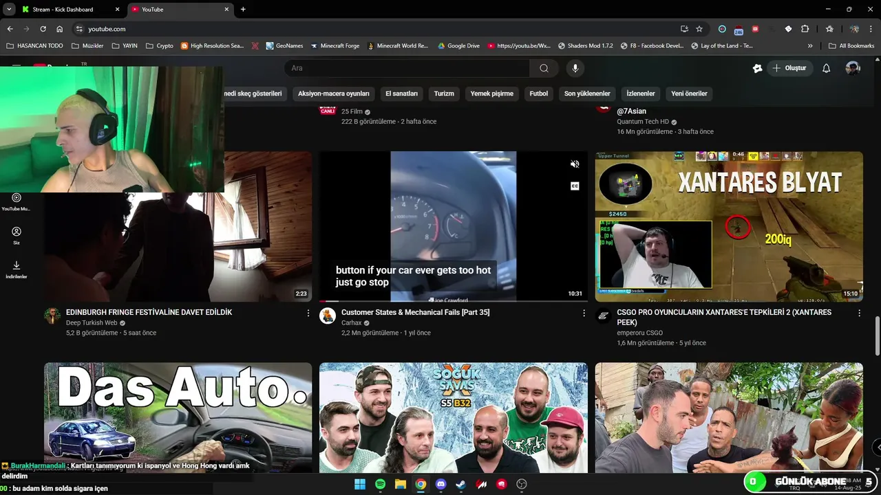Open the 'Minecraft Forge' bookmark
This screenshot has height=495, width=881.
click(335, 46)
